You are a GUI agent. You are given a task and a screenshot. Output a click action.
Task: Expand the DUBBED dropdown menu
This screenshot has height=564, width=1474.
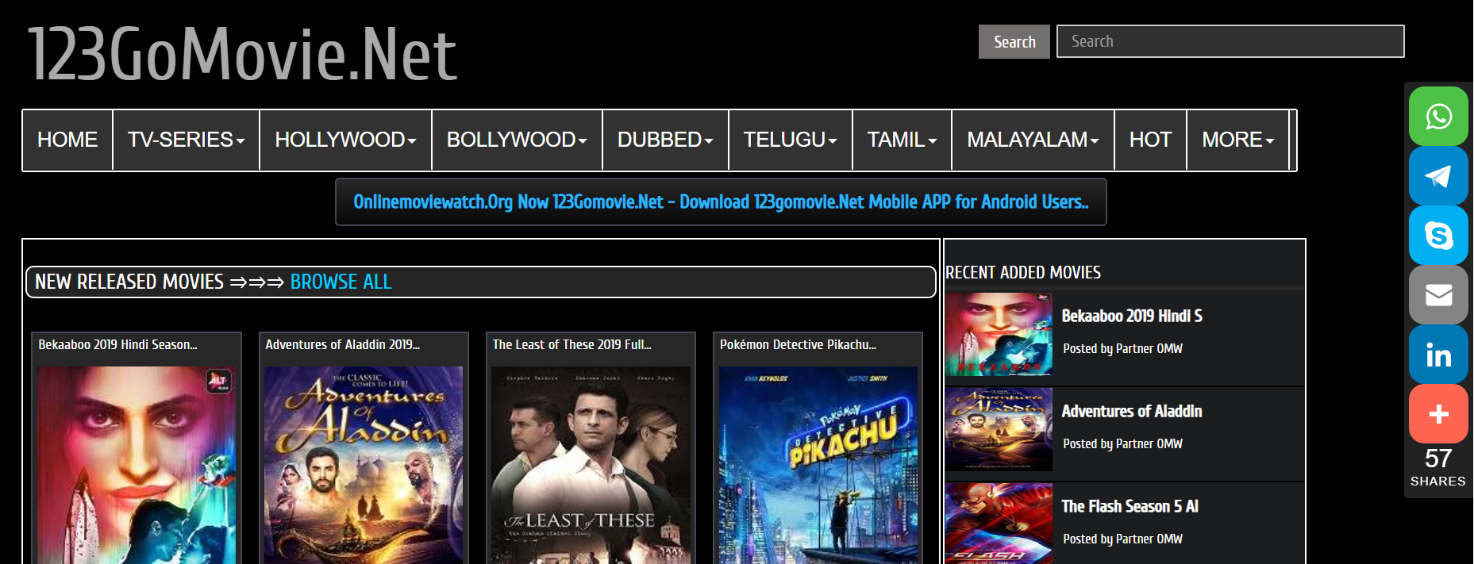(665, 140)
